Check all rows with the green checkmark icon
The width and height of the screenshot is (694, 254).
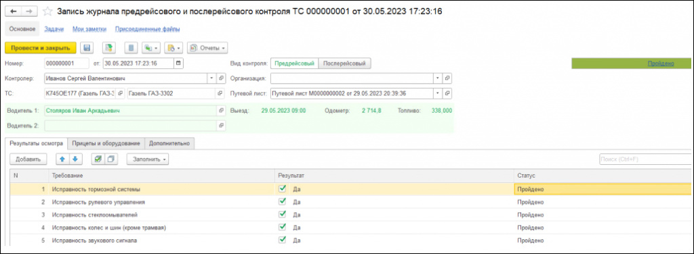tap(98, 159)
